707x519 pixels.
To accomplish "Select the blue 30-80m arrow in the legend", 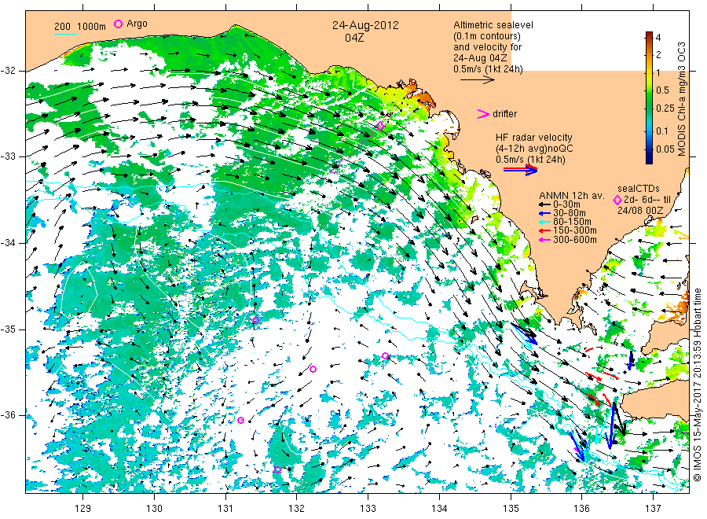I will pyautogui.click(x=544, y=213).
